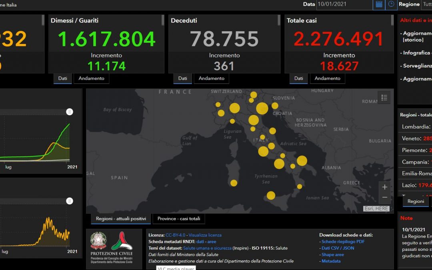This screenshot has height=270, width=432.
Task: Click the Data date input field
Action: [x=344, y=4]
